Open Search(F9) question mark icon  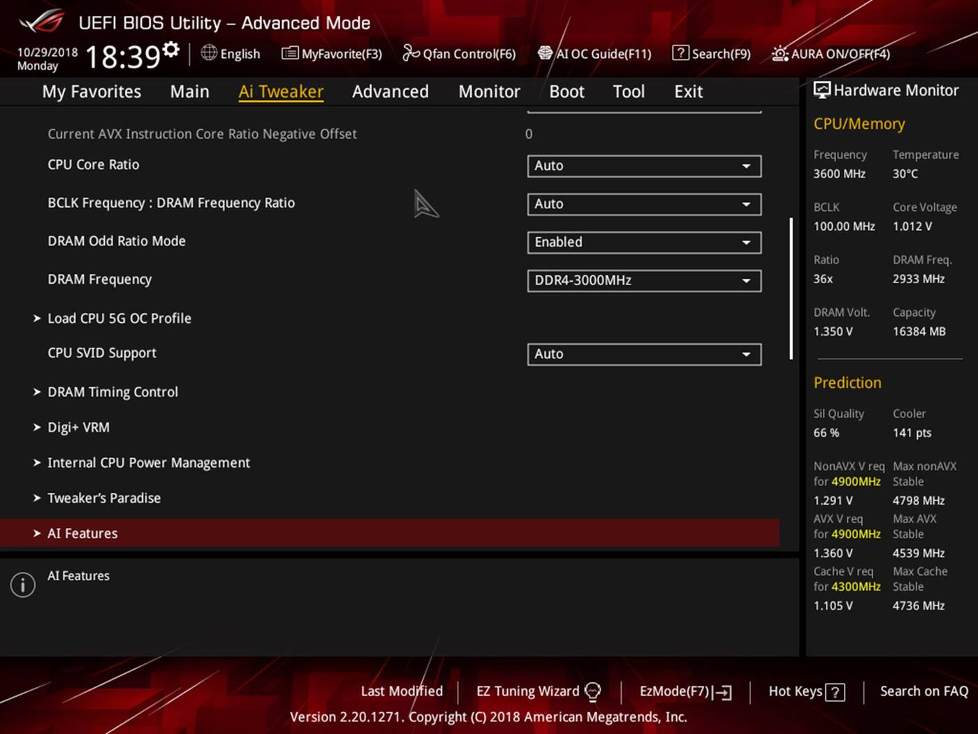click(680, 53)
